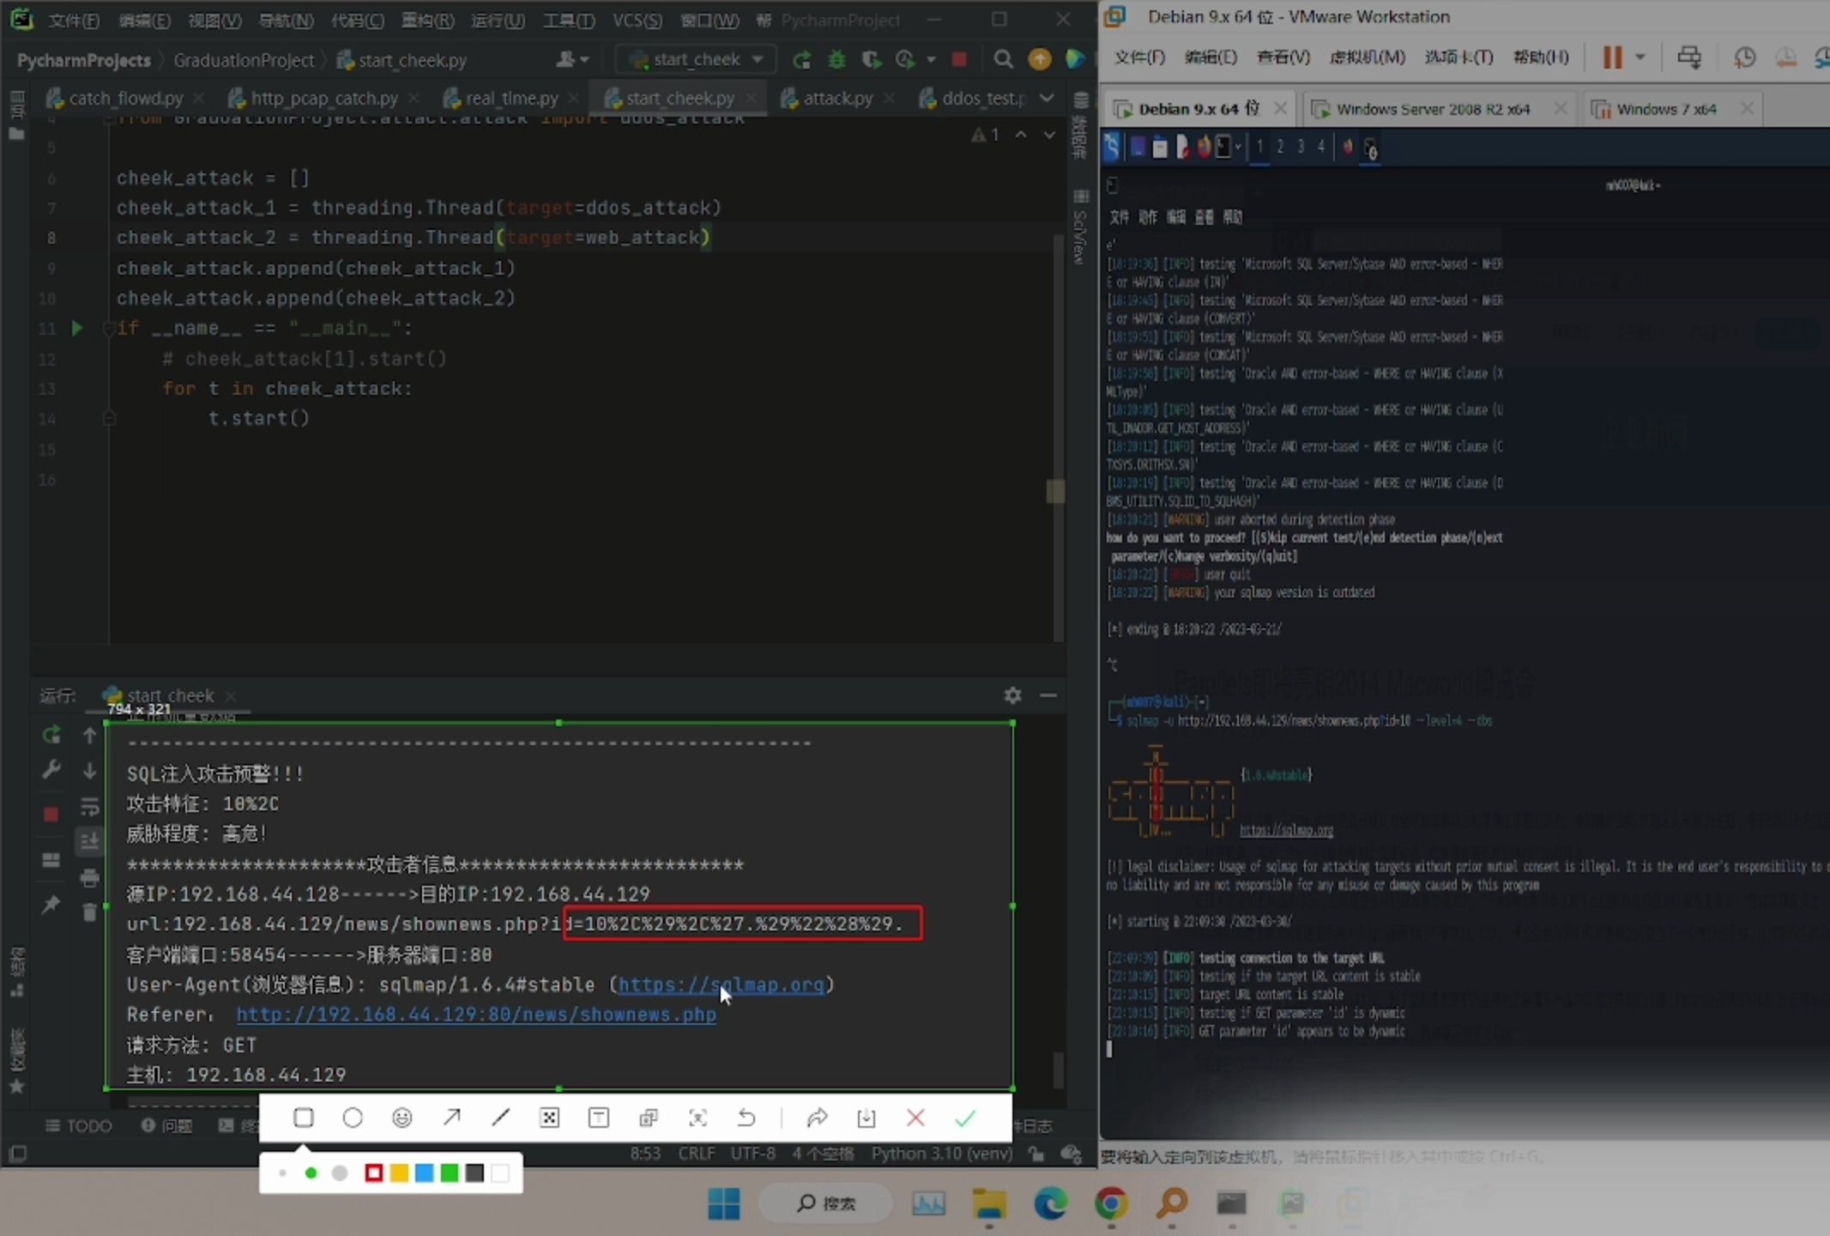
Task: Open the Chrome icon in taskbar
Action: tap(1112, 1203)
